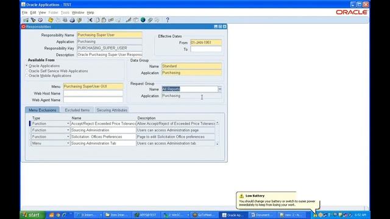Viewport: 390px width, 219px height.
Task: Click the Clear Record toolbar icon
Action: [111, 20]
